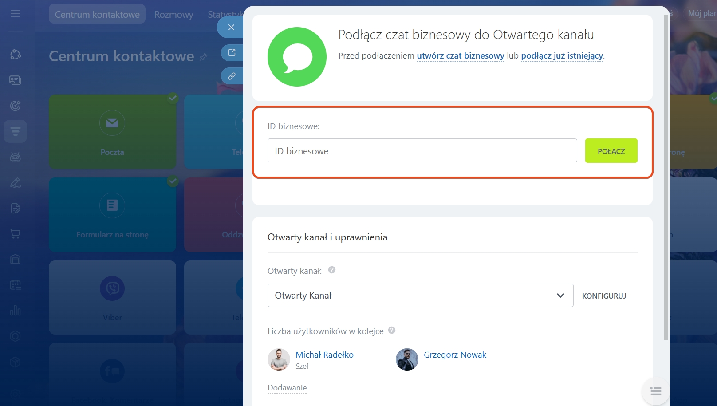Open the ID card icon in sidebar
The height and width of the screenshot is (406, 717).
click(x=16, y=80)
